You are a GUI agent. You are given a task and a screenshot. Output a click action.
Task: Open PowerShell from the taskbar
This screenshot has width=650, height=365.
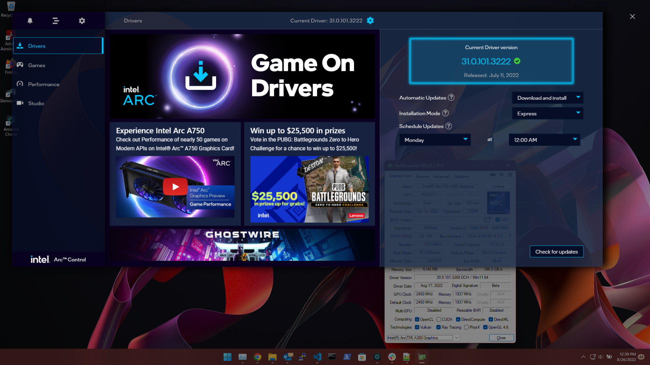pos(347,357)
